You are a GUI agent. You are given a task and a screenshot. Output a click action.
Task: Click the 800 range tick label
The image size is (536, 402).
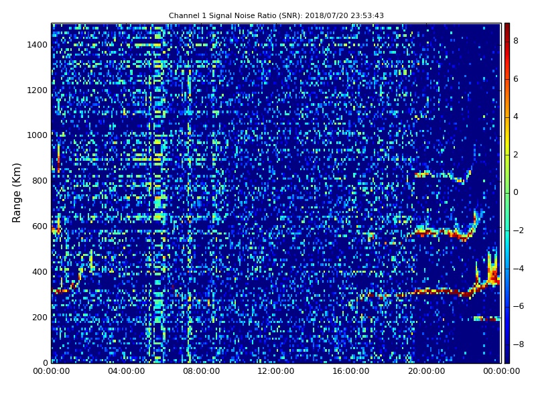(x=40, y=181)
